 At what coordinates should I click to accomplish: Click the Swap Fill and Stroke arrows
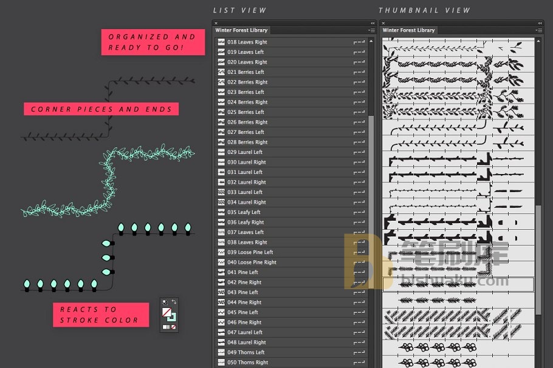click(174, 302)
